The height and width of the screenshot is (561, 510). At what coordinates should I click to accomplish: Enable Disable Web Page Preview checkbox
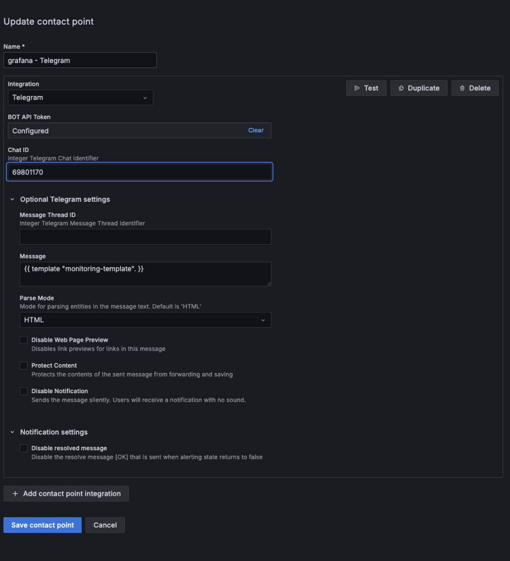click(24, 340)
